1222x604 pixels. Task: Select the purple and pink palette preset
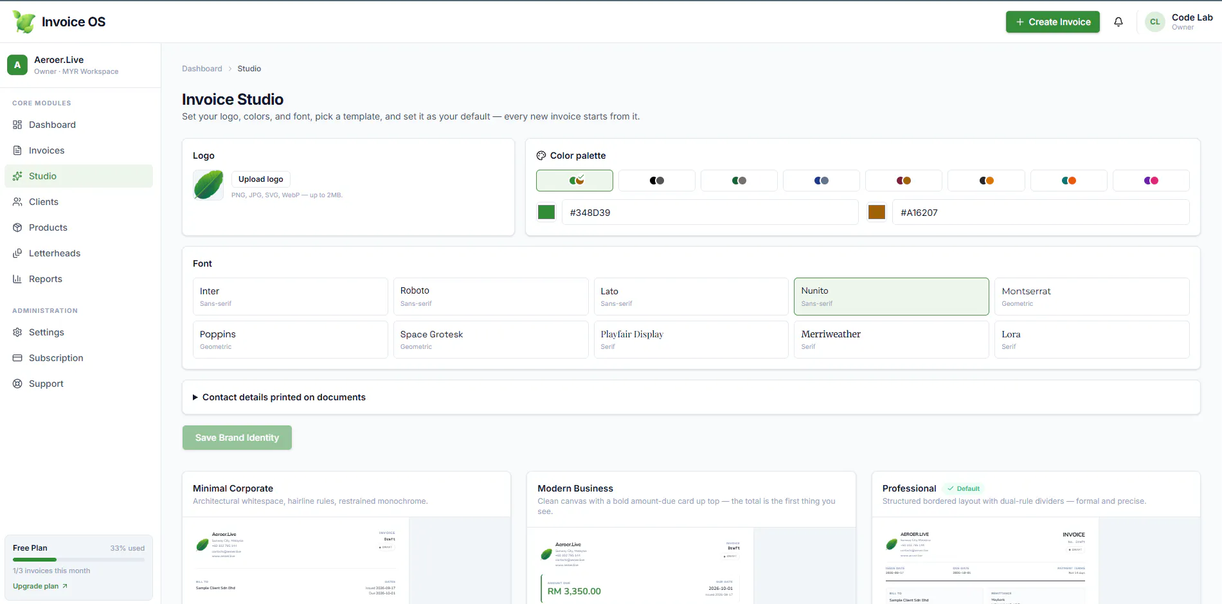[x=1151, y=181]
